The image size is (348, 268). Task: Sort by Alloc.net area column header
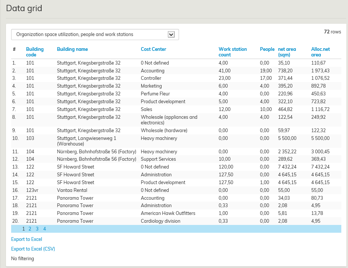click(x=320, y=52)
